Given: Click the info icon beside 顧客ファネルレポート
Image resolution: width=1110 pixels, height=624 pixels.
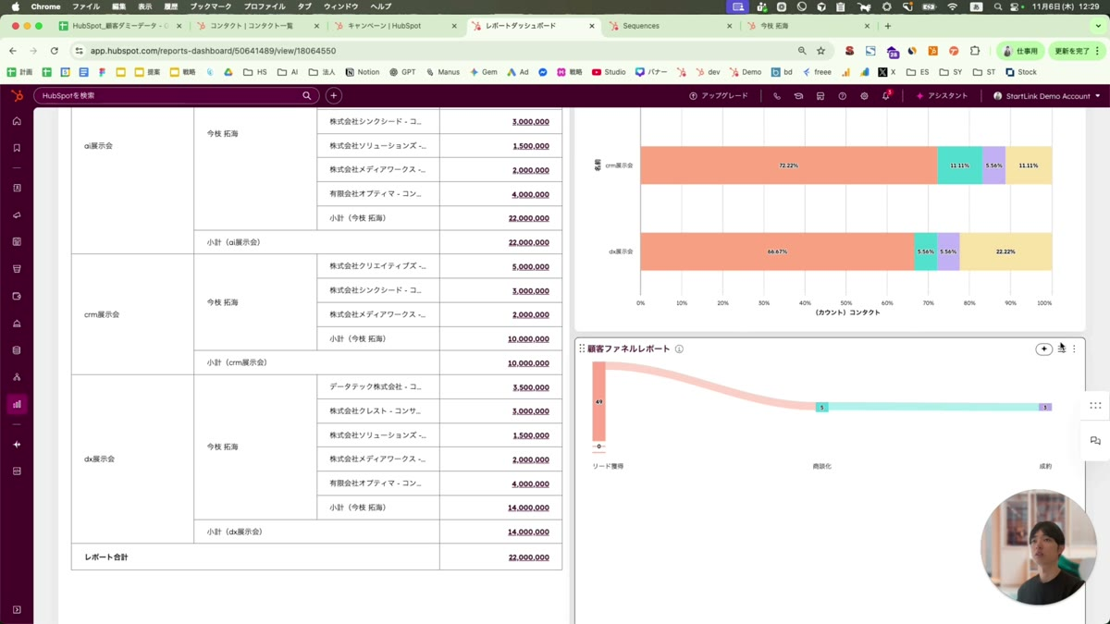Looking at the screenshot, I should [x=679, y=349].
